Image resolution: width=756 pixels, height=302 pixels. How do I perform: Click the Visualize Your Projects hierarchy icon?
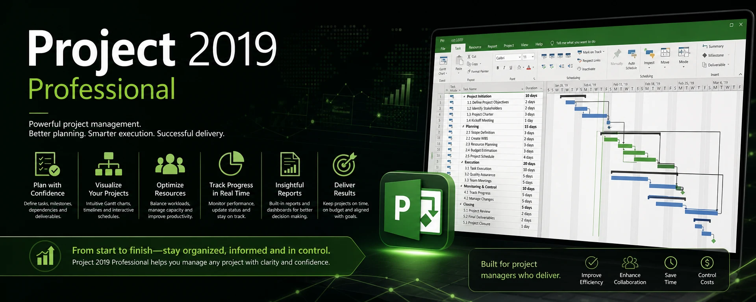109,164
